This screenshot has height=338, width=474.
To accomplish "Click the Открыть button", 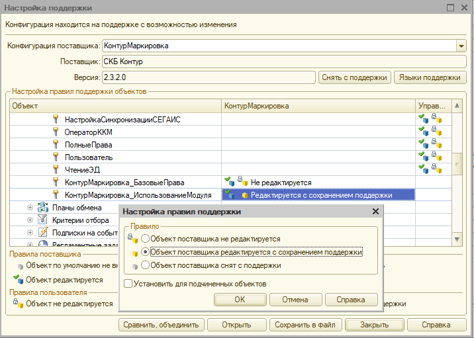I will (237, 325).
